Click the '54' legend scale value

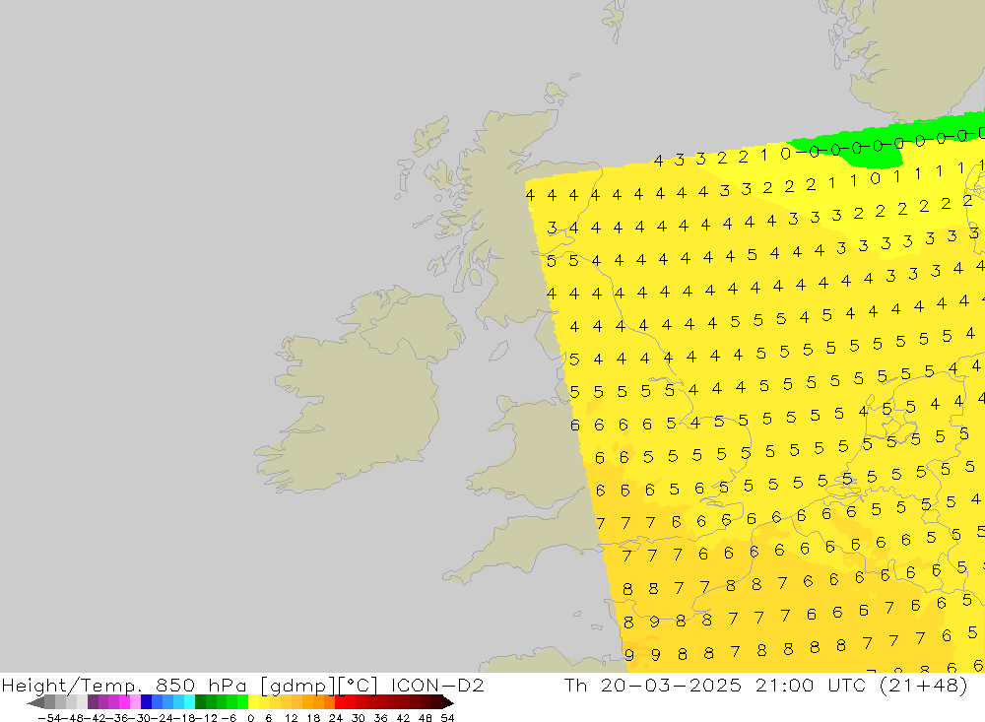(447, 718)
